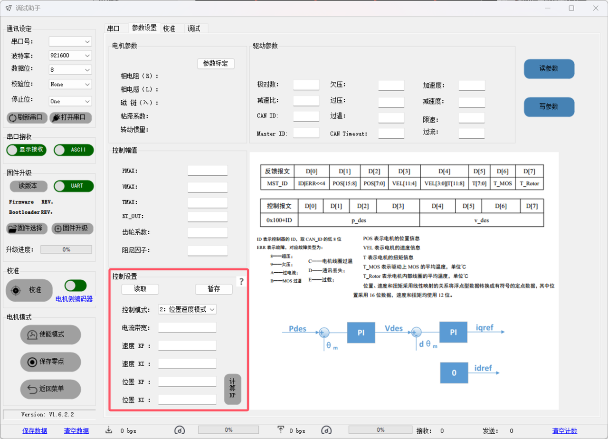This screenshot has width=608, height=439.
Task: Open 固件选择 folder icon button
Action: [27, 228]
